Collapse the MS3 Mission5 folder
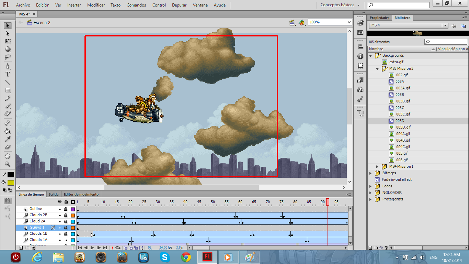This screenshot has height=264, width=469. coord(377,68)
